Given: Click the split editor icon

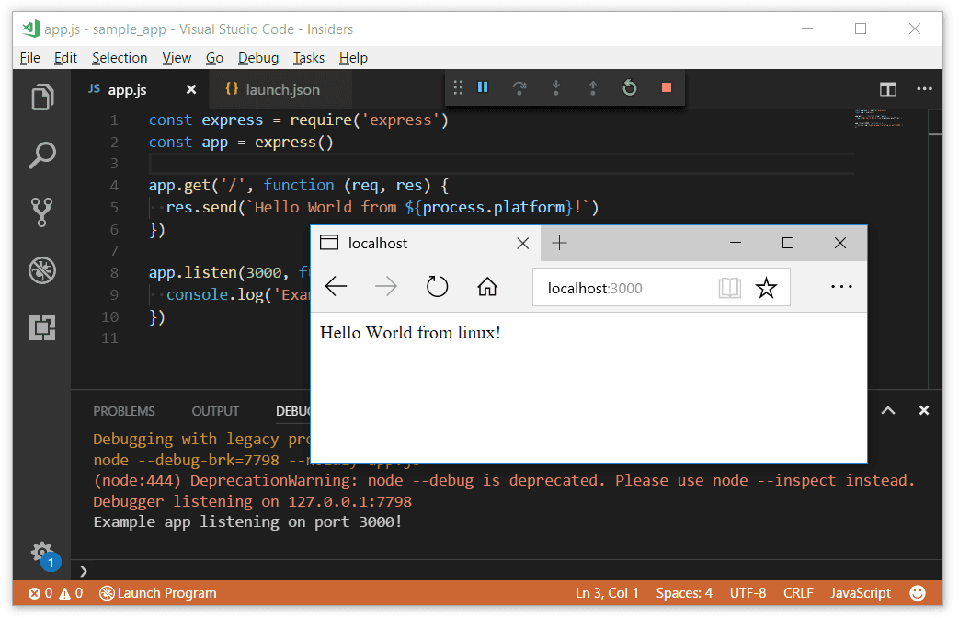Looking at the screenshot, I should pyautogui.click(x=887, y=89).
